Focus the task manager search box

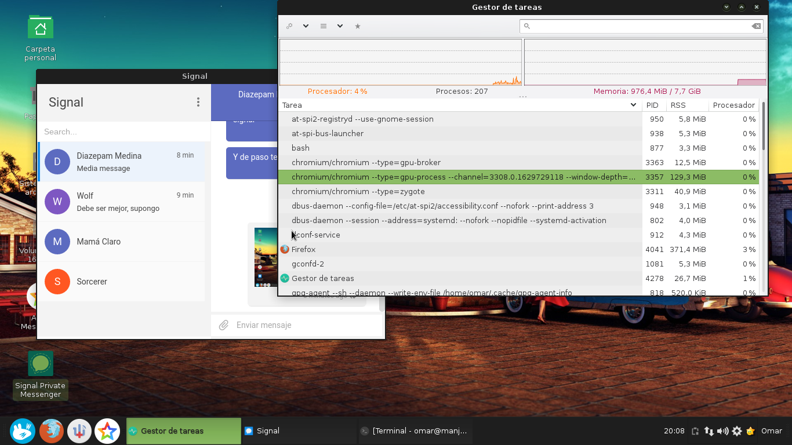click(x=641, y=26)
